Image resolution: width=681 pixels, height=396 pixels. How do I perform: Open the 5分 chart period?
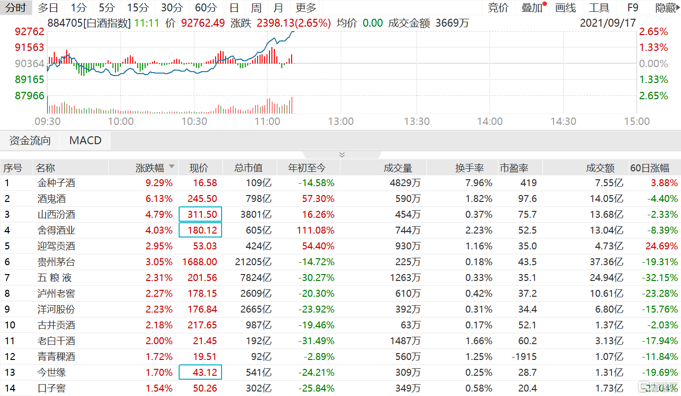point(107,7)
